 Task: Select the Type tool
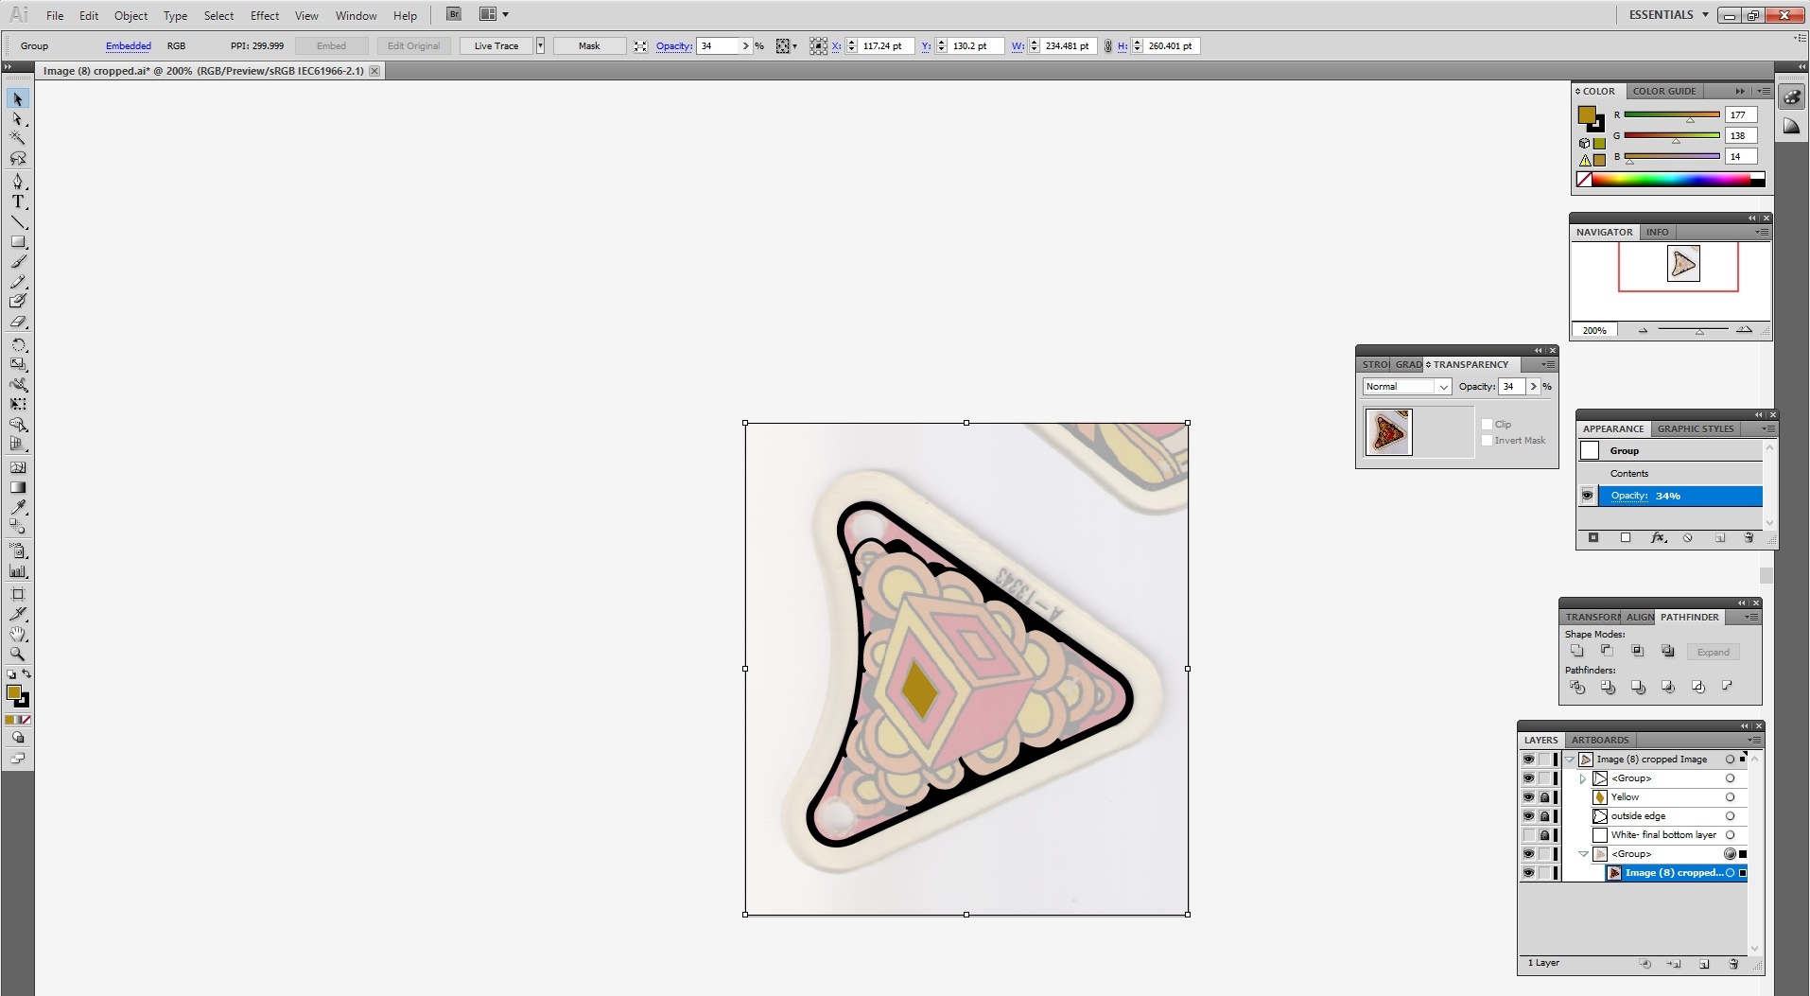(18, 201)
